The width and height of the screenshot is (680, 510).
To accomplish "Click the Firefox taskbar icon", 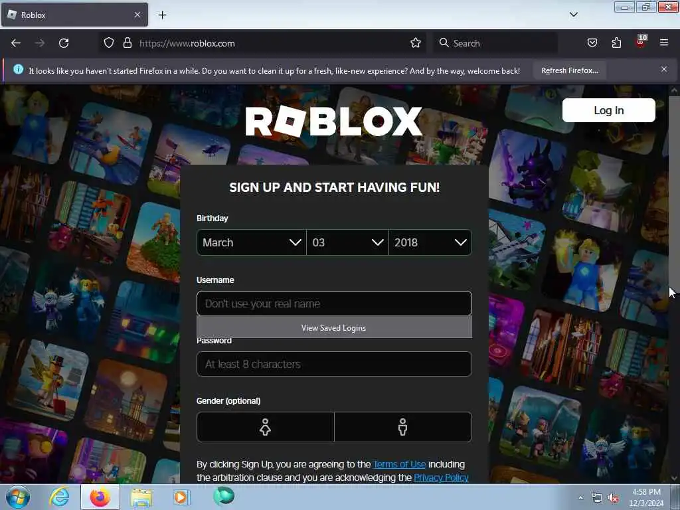I will click(x=100, y=497).
